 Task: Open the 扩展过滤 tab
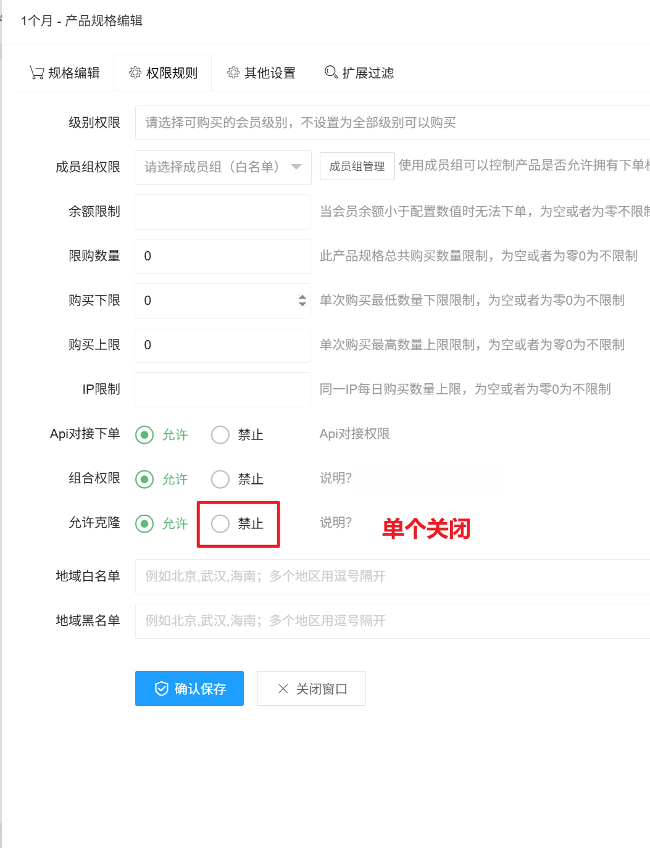click(x=359, y=73)
